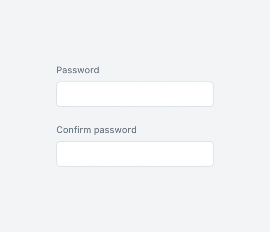This screenshot has width=270, height=232.
Task: Click the word Confirm in second label
Action: [74, 130]
